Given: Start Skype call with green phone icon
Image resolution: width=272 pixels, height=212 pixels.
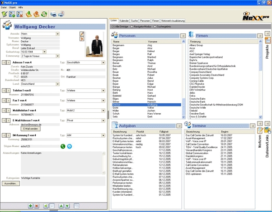Looking at the screenshot, I should point(63,147).
